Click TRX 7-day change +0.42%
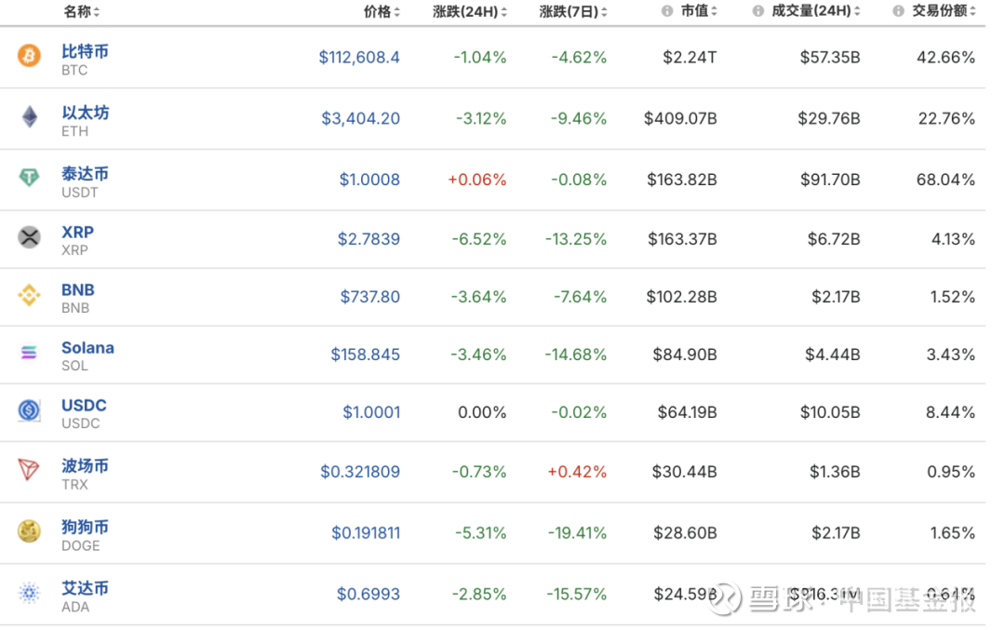The width and height of the screenshot is (1005, 630). click(577, 472)
